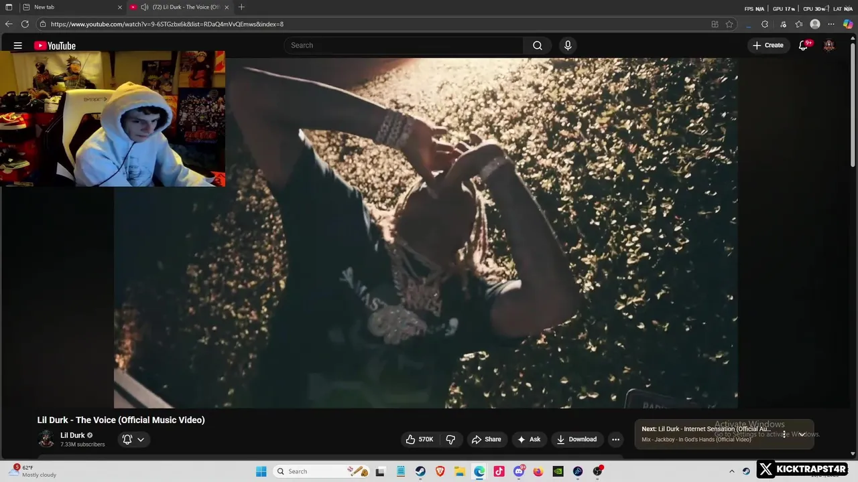The height and width of the screenshot is (482, 858).
Task: Toggle the subscription notification bell
Action: click(127, 439)
